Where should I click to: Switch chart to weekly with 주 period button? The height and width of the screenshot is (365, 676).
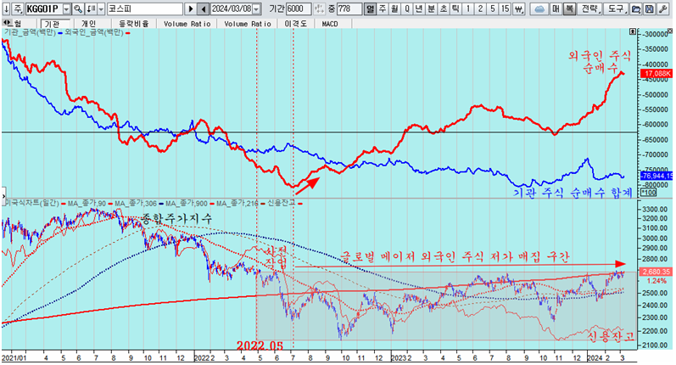pyautogui.click(x=383, y=8)
